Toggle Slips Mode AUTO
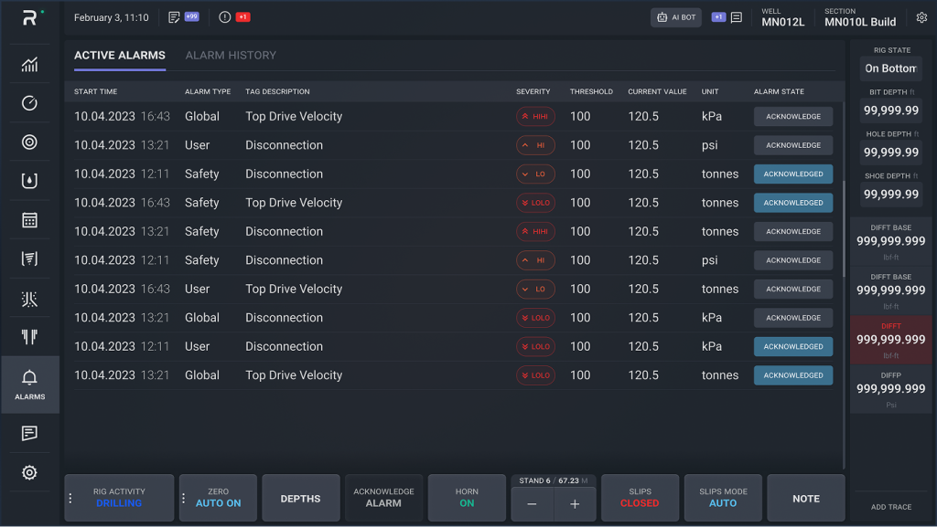This screenshot has height=527, width=937. click(x=723, y=498)
